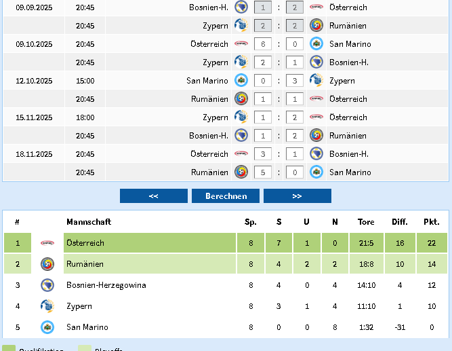Image resolution: width=452 pixels, height=351 pixels.
Task: Click Zypern crest in San Marino 0:3 match
Action: click(x=316, y=81)
